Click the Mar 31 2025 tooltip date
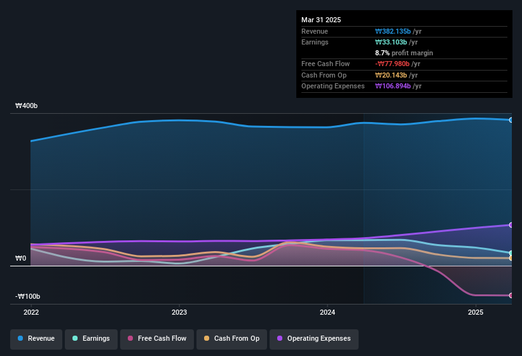This screenshot has width=522, height=356. (321, 20)
